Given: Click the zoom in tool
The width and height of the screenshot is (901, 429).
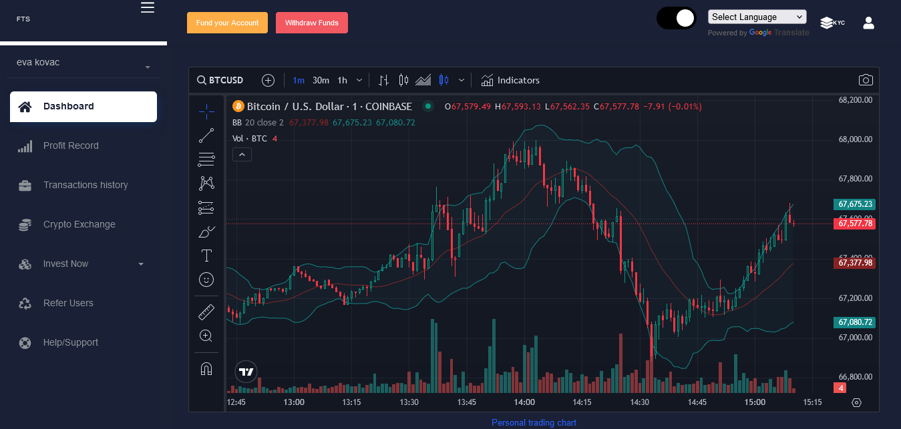Looking at the screenshot, I should pos(206,336).
